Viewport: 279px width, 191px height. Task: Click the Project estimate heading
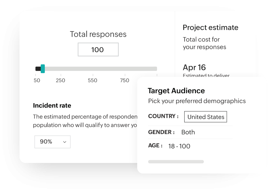[x=210, y=27]
